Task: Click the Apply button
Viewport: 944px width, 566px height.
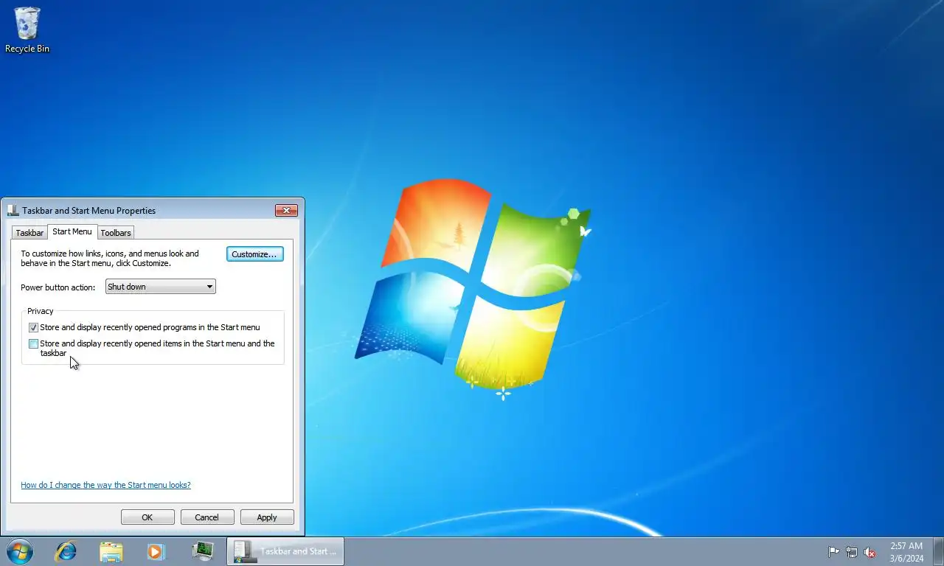Action: point(267,517)
